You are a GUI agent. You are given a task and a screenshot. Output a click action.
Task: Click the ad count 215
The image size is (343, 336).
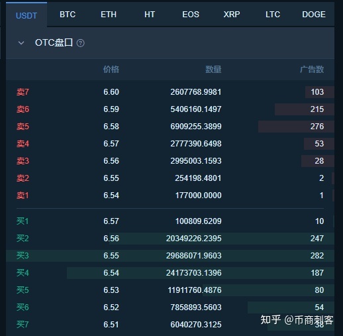(317, 109)
